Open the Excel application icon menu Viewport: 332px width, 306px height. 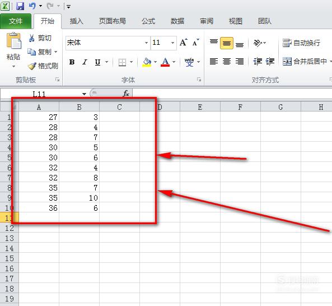pos(4,6)
